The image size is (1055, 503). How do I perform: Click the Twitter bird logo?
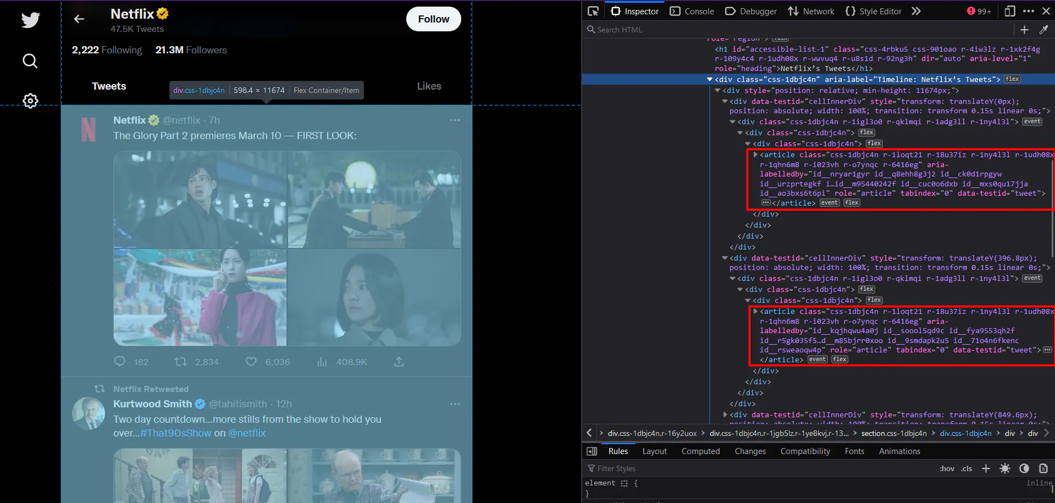click(30, 20)
